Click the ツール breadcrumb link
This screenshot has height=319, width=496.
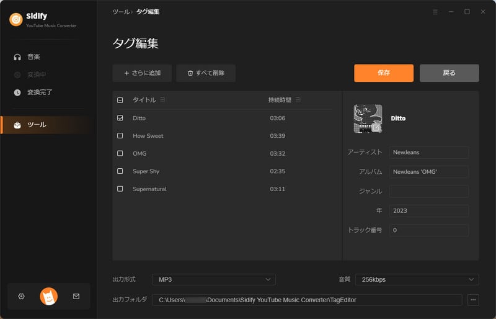pos(121,12)
